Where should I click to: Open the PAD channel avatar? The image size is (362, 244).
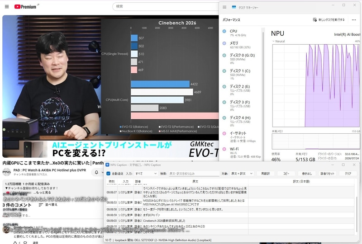tap(6, 172)
